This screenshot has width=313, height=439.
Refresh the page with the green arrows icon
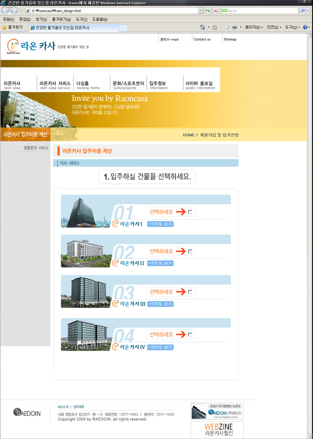pos(208,10)
